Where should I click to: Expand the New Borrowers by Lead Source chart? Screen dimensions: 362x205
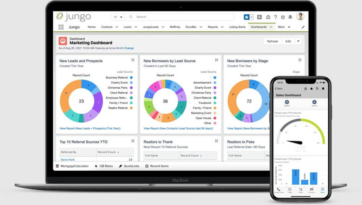point(216,60)
